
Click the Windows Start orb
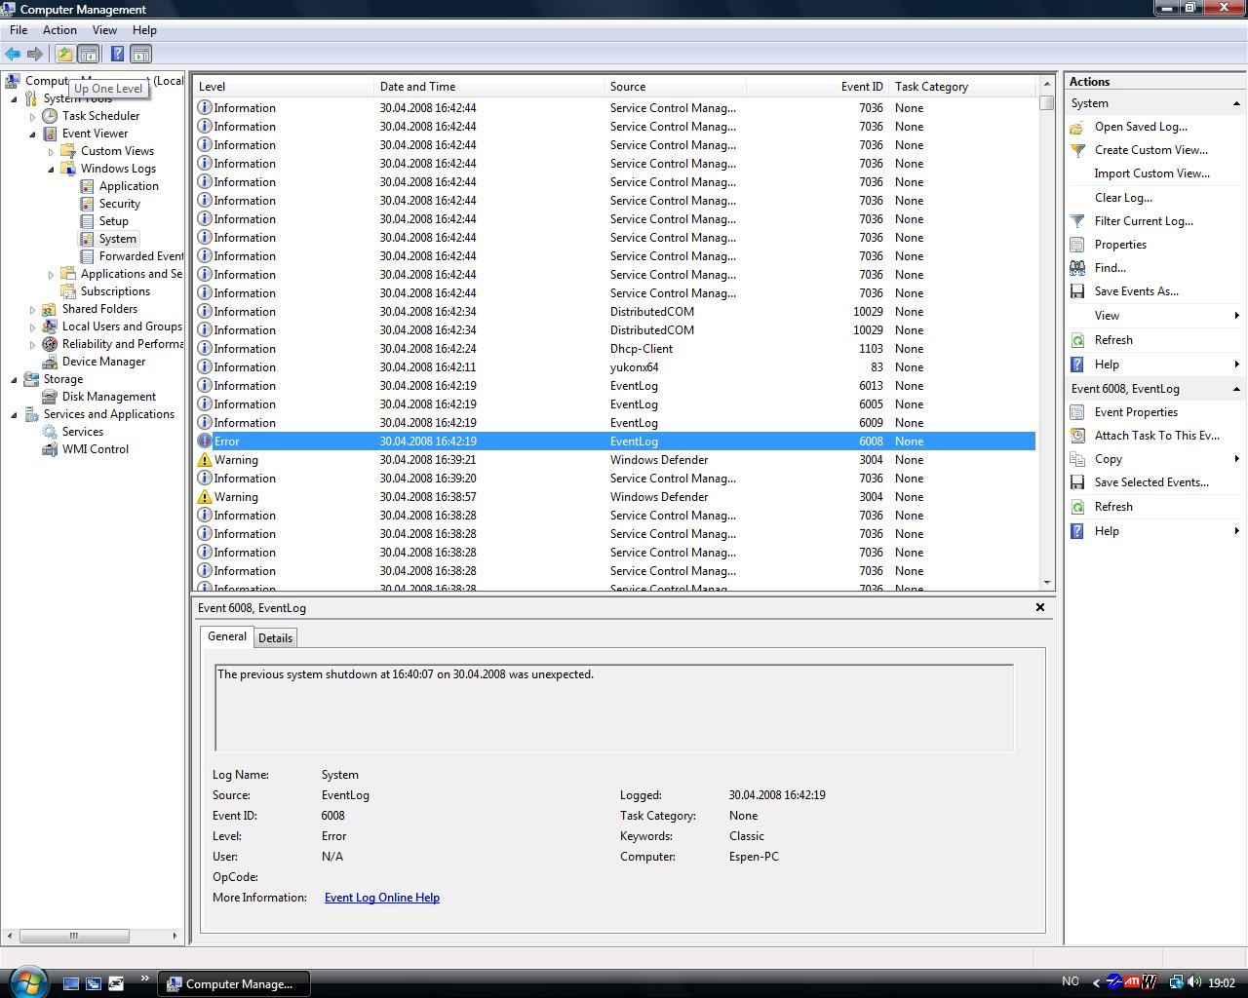26,980
